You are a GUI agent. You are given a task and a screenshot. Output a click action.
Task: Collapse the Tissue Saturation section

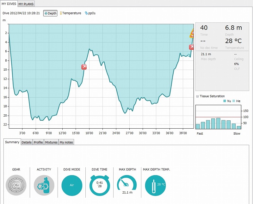coord(197,96)
